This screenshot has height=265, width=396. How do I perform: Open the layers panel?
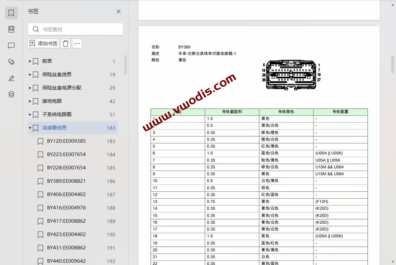tap(11, 94)
